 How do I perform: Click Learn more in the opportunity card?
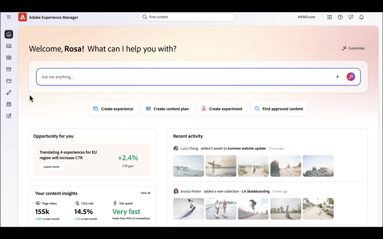(x=52, y=167)
